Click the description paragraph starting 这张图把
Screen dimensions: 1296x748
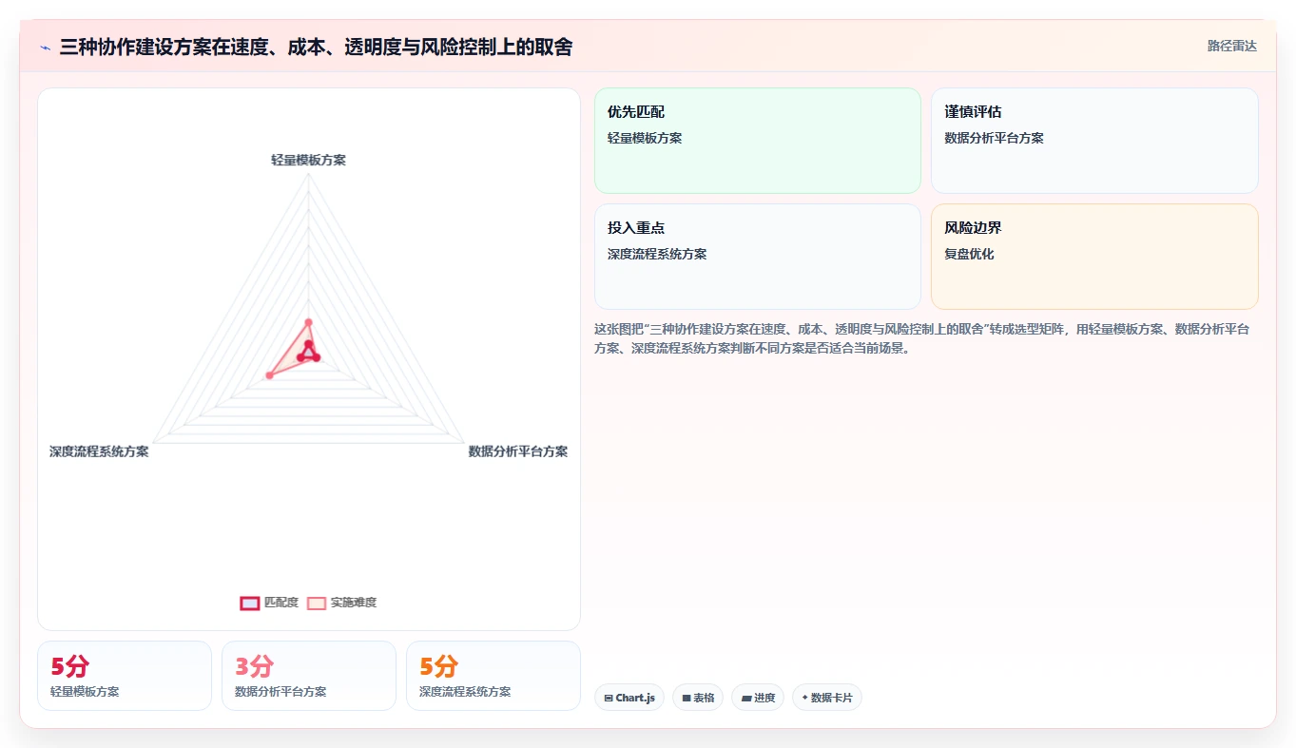pyautogui.click(x=922, y=338)
